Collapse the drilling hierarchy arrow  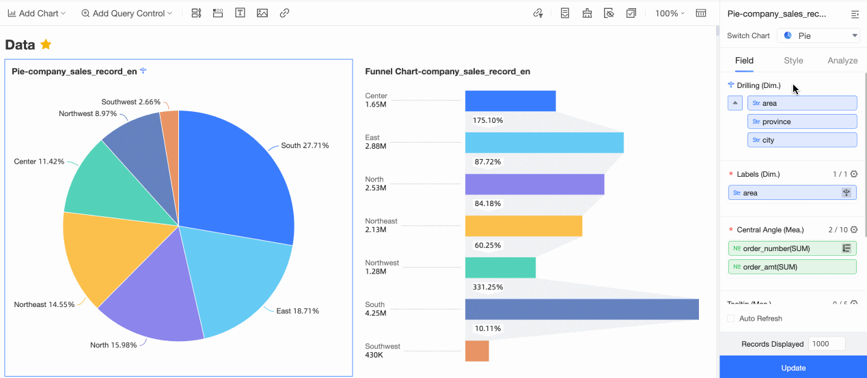[735, 103]
